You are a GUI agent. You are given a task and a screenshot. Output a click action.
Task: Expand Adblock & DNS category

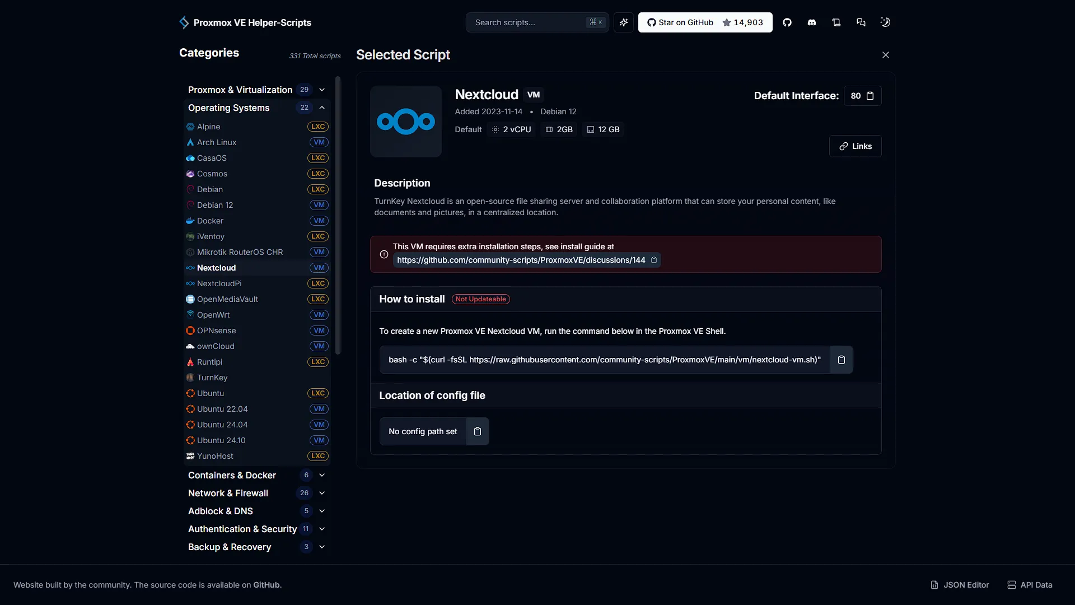tap(257, 511)
